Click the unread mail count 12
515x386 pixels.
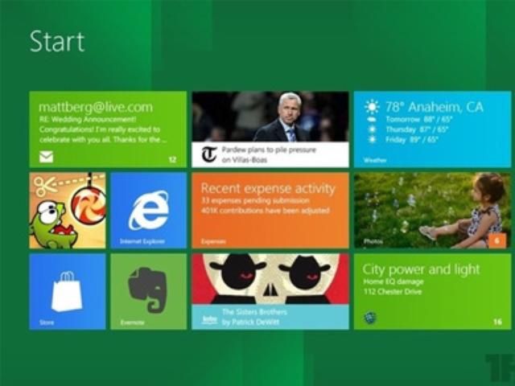click(172, 159)
